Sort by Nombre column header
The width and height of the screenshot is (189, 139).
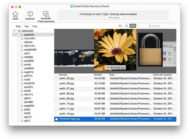pos(63,75)
